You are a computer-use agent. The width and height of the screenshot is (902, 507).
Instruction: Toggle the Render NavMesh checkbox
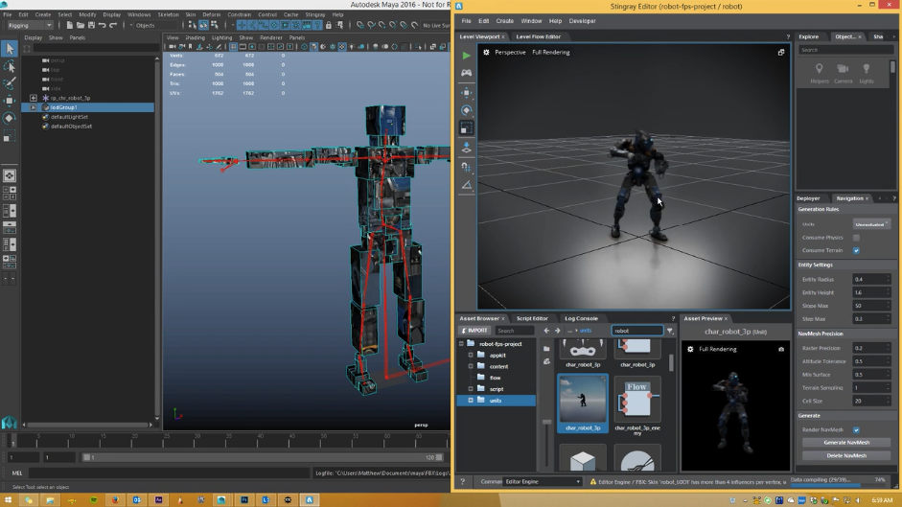[x=856, y=430]
